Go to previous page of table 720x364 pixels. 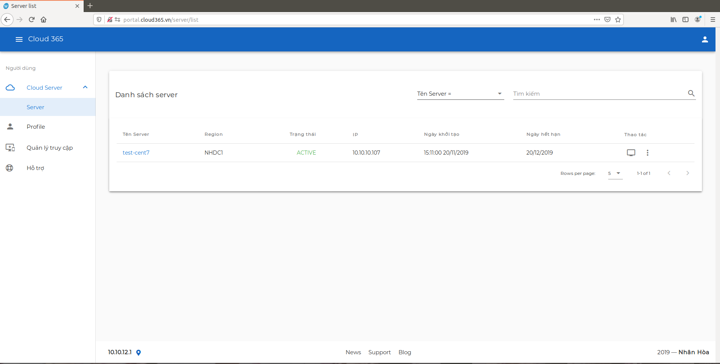669,173
